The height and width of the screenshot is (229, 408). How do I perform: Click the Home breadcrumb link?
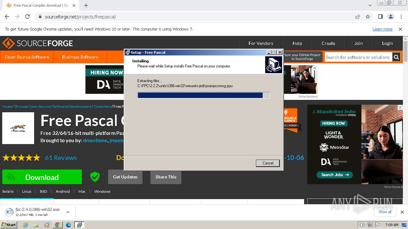[7, 107]
